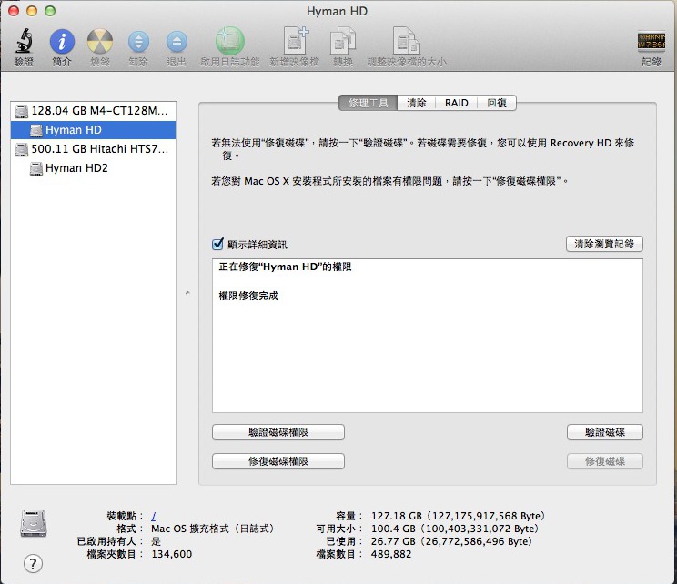Click the Verify Disk (驗證磁碟) button
Screen dimensions: 677x584
pyautogui.click(x=604, y=432)
